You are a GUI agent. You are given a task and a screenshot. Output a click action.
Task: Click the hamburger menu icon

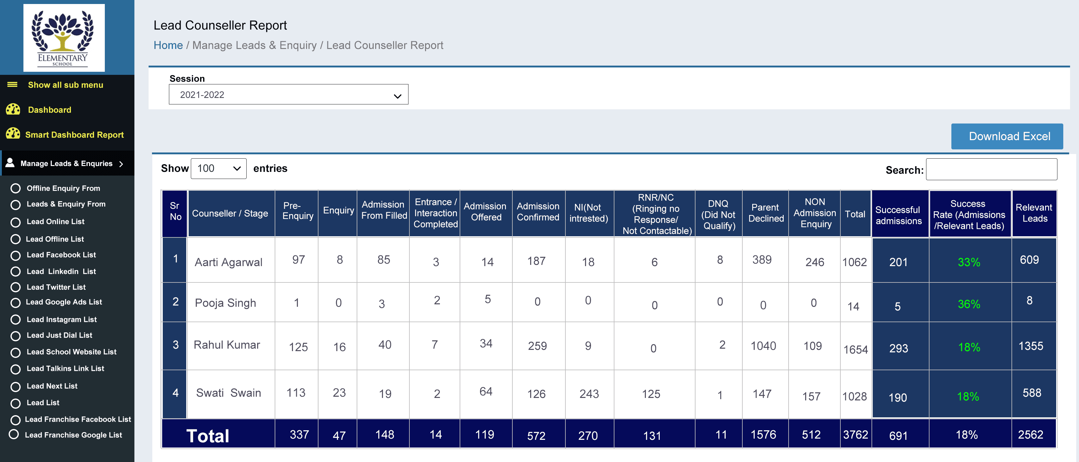(13, 84)
